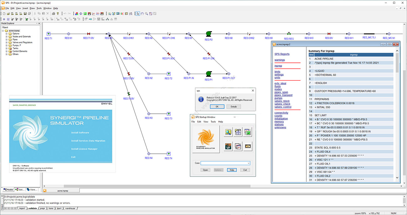
Task: Activate the zoom magnifier tool
Action: 146,14
